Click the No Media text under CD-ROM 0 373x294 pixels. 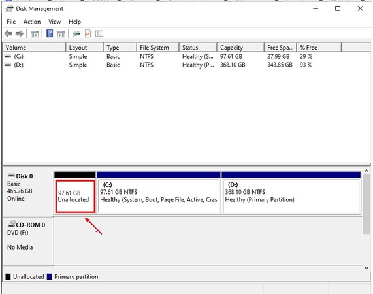point(20,248)
